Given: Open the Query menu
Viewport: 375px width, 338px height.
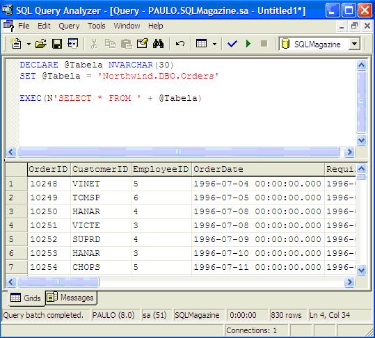Looking at the screenshot, I should pyautogui.click(x=69, y=26).
